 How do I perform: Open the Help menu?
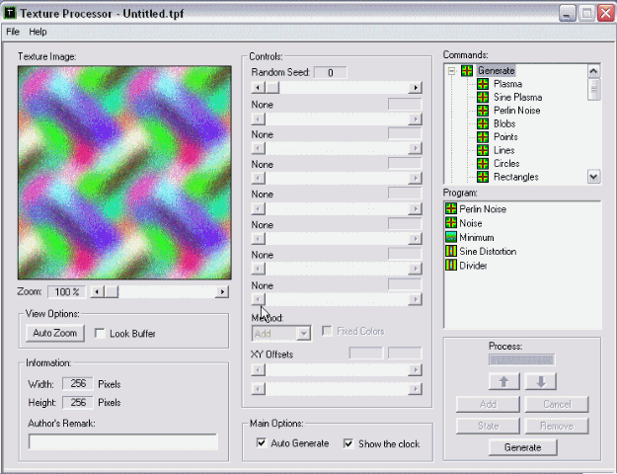(x=38, y=32)
